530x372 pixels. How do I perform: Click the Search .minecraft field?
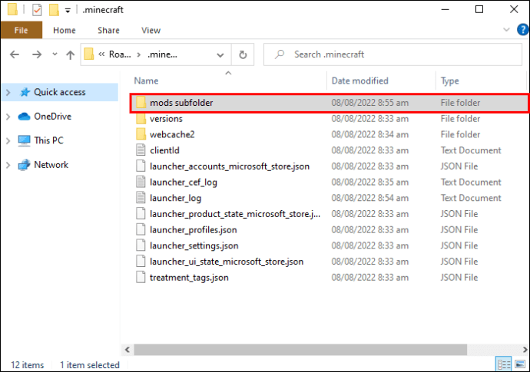coord(392,54)
